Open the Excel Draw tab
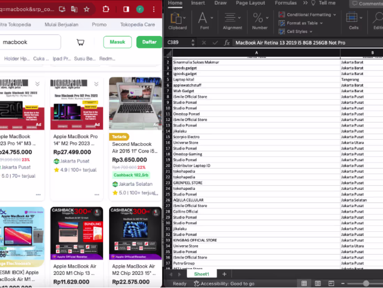 coord(220,3)
